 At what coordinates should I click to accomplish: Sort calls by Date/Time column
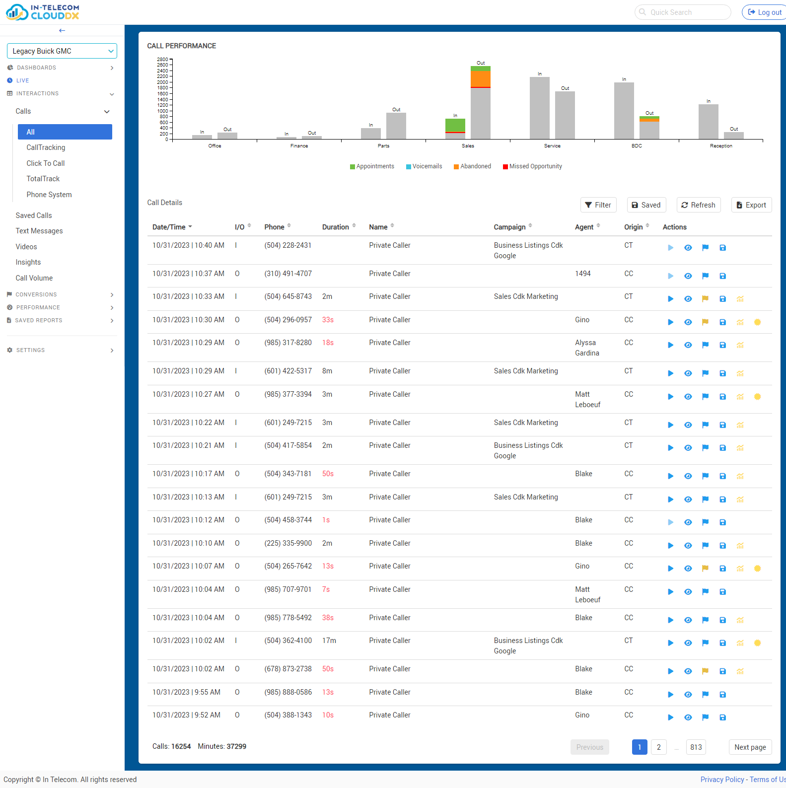pos(172,227)
